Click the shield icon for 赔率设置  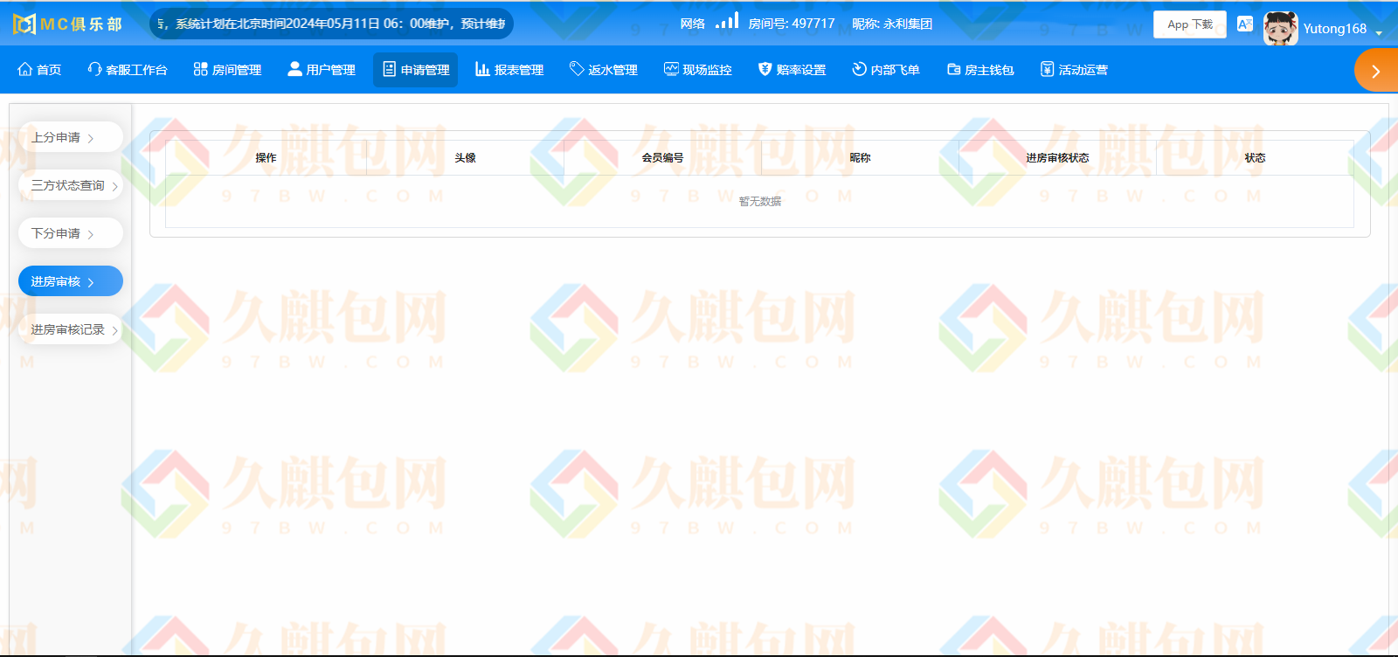[765, 69]
